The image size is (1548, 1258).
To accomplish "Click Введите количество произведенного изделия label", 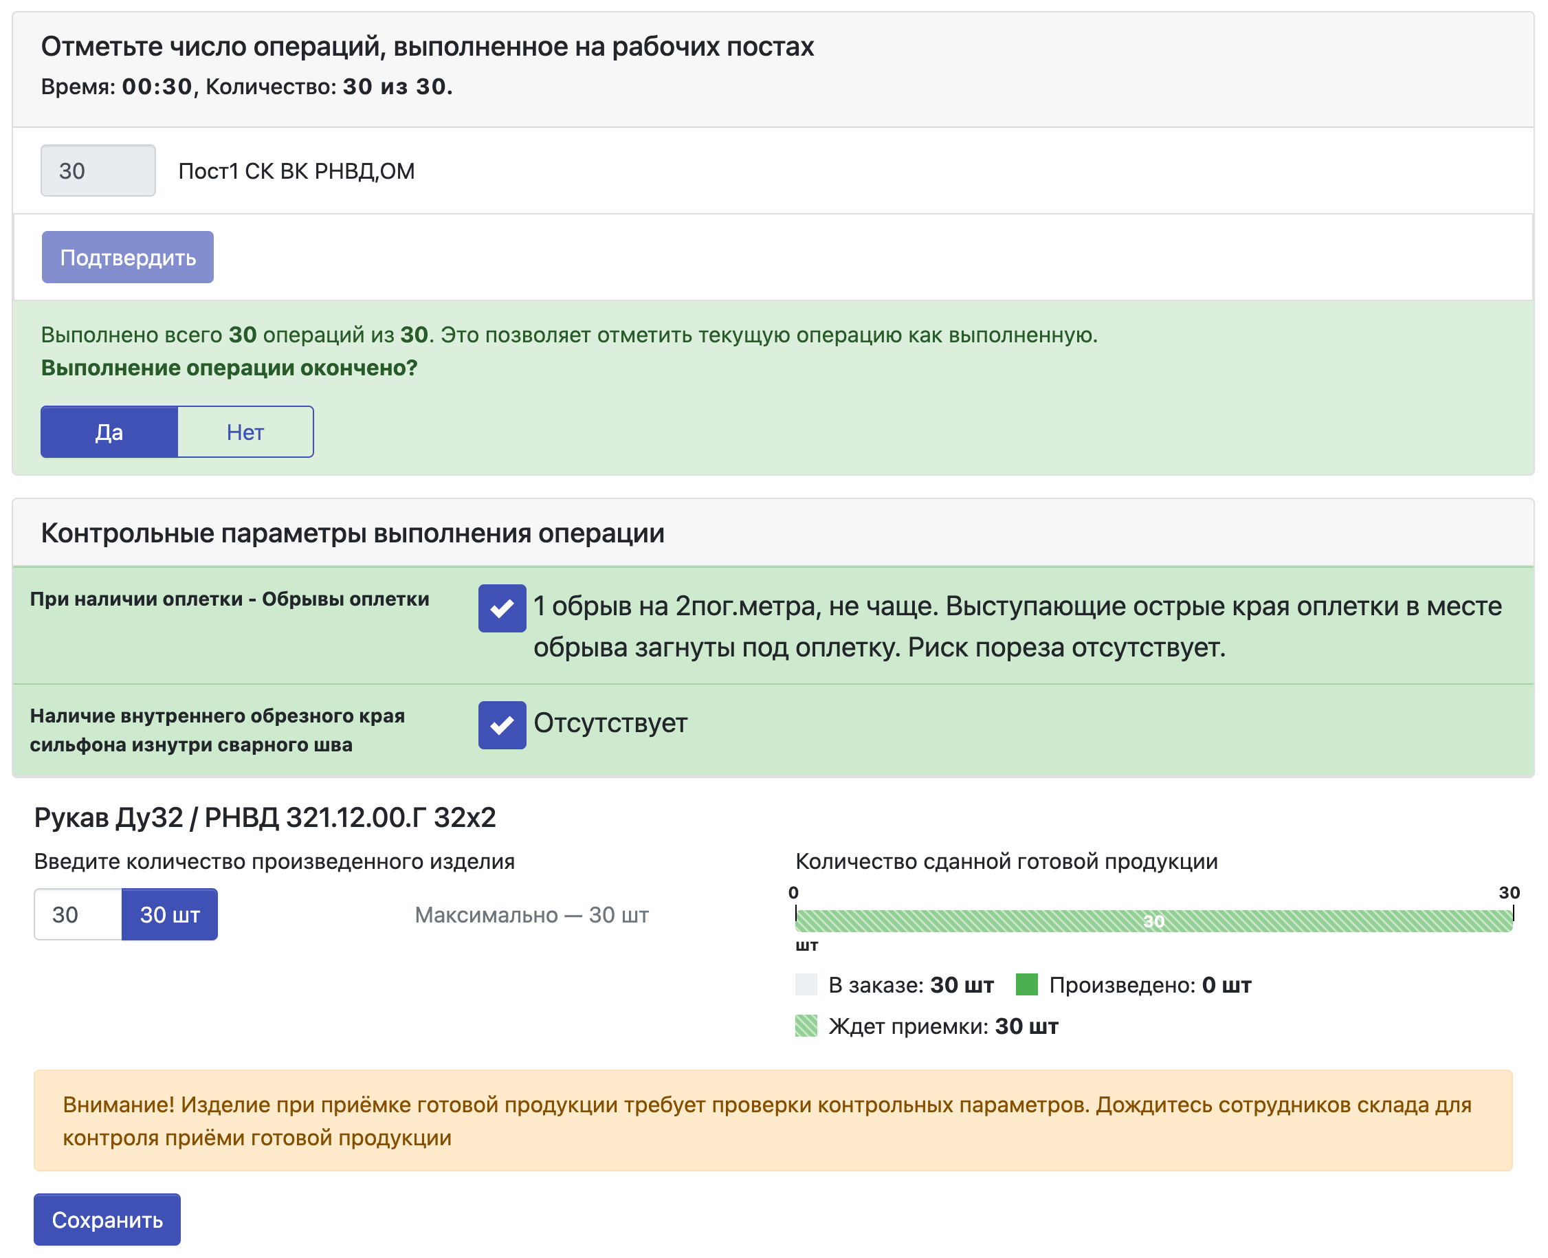I will (275, 861).
